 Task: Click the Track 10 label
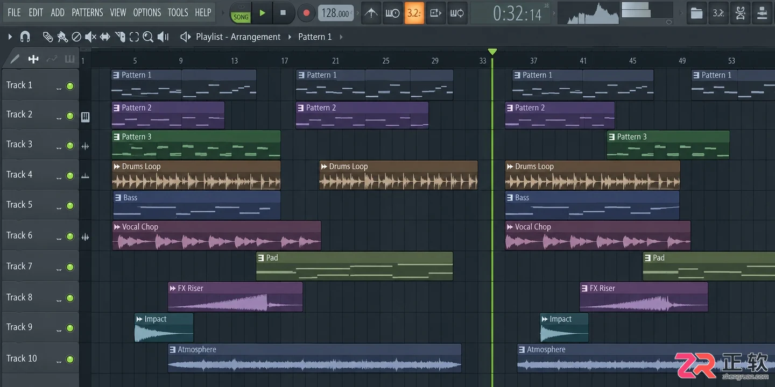pyautogui.click(x=22, y=358)
